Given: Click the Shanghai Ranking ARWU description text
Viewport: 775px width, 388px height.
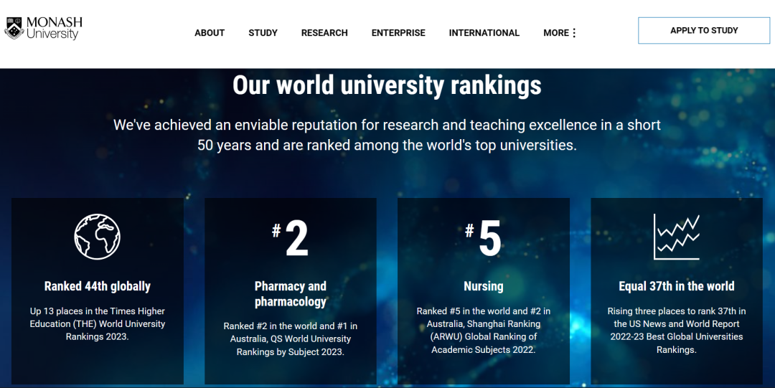Looking at the screenshot, I should pos(484,330).
